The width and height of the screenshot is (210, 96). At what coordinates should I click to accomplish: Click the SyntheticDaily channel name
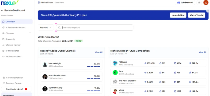tap(56, 88)
